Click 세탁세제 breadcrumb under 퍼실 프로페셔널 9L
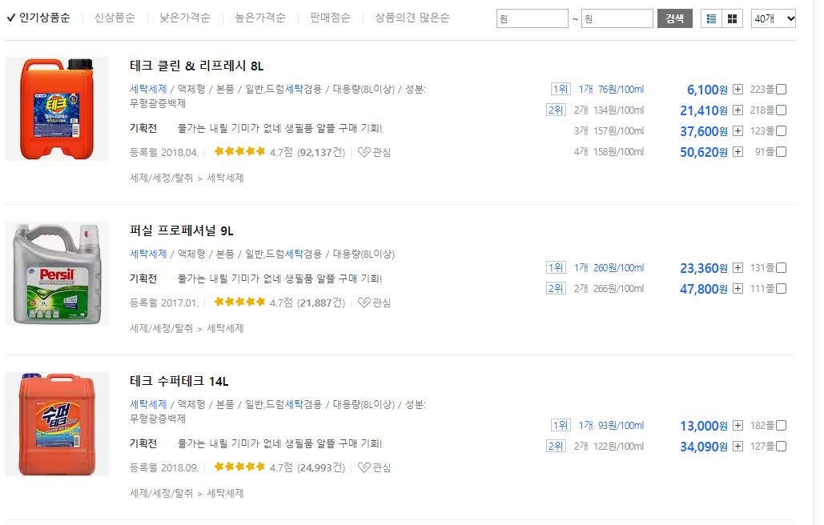The height and width of the screenshot is (525, 824). pos(226,328)
